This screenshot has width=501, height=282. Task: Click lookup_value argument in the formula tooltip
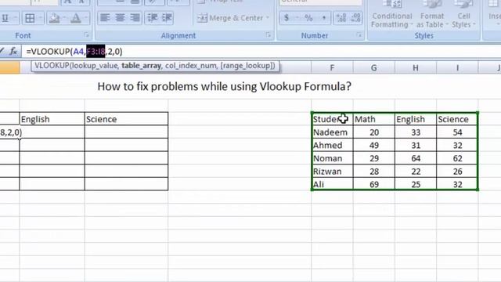96,66
